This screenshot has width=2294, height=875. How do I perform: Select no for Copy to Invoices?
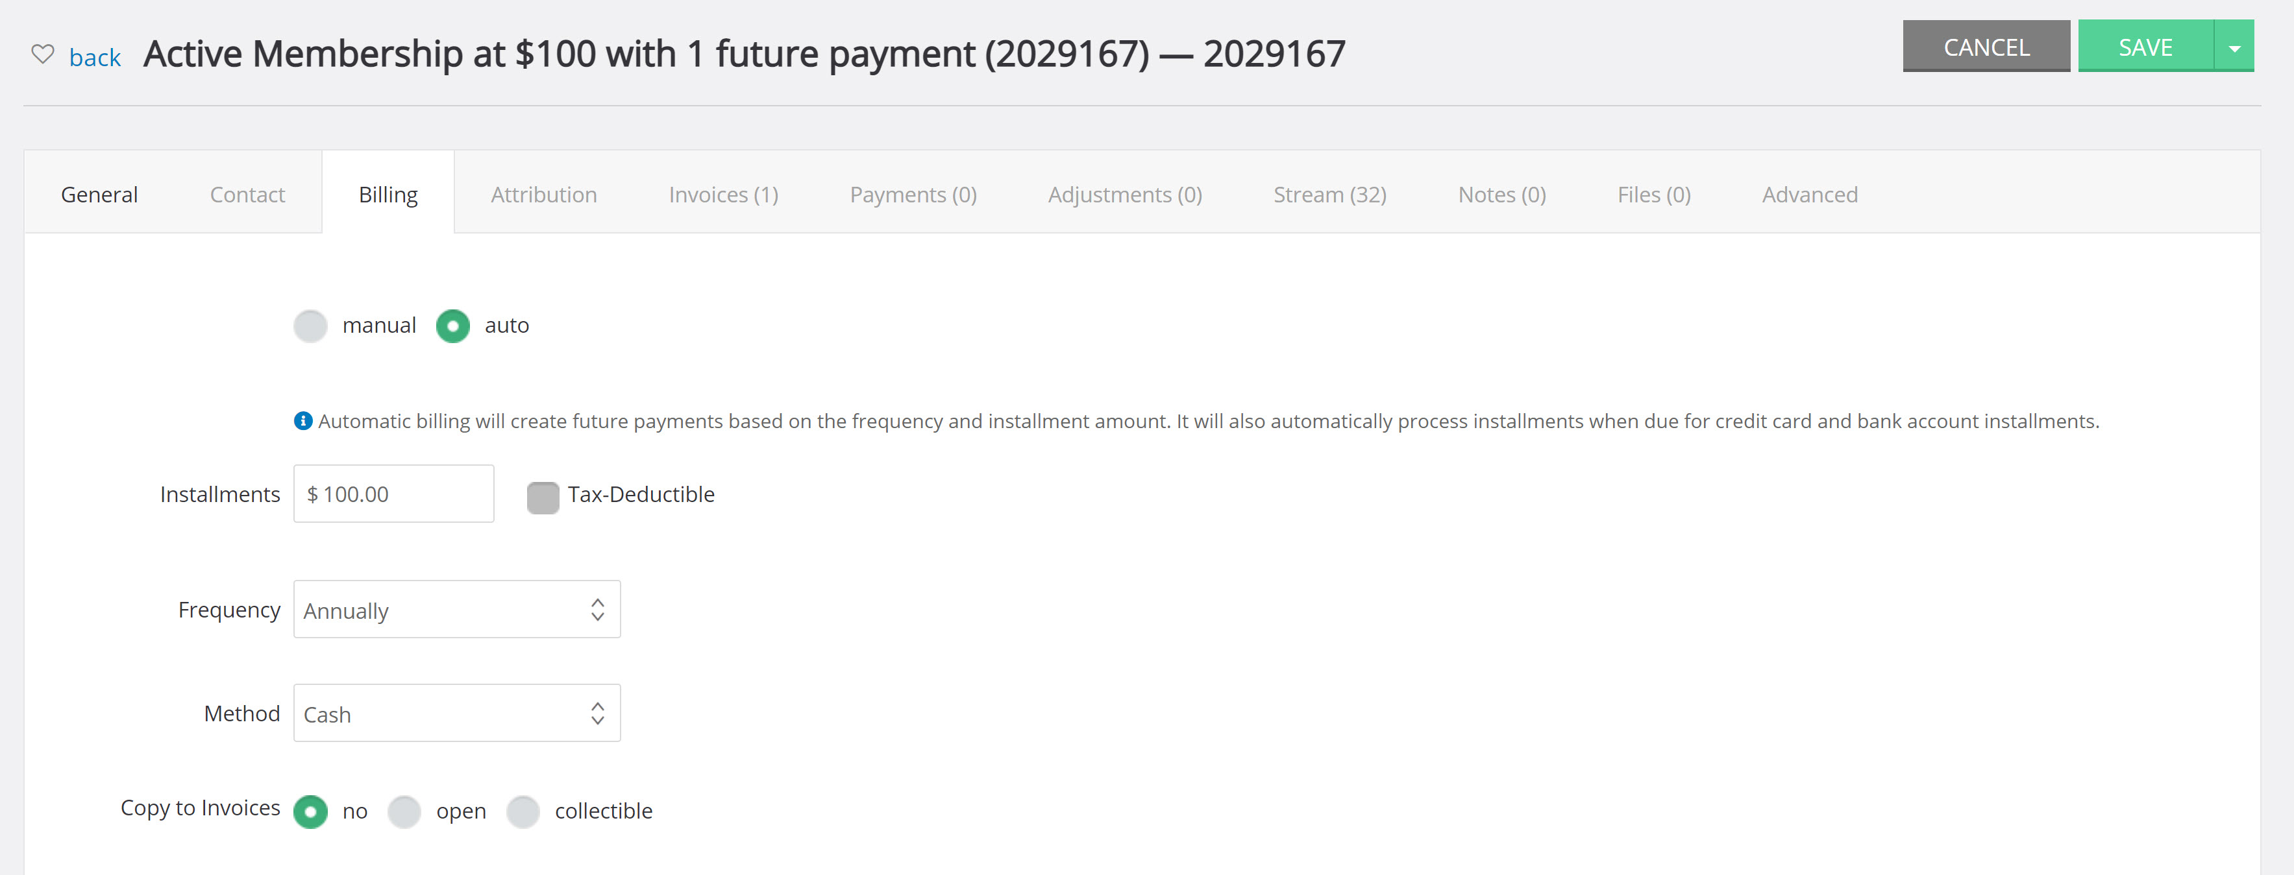(x=311, y=812)
